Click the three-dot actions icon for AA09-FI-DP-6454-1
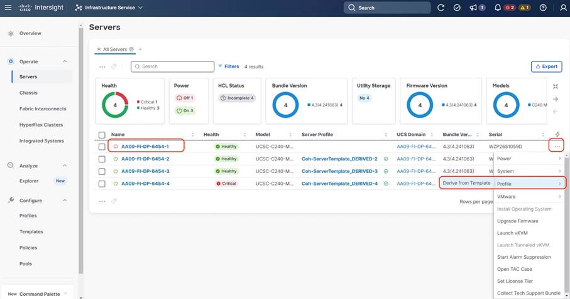570x299 pixels. tap(558, 146)
